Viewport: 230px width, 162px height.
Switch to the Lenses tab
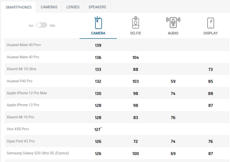73,7
